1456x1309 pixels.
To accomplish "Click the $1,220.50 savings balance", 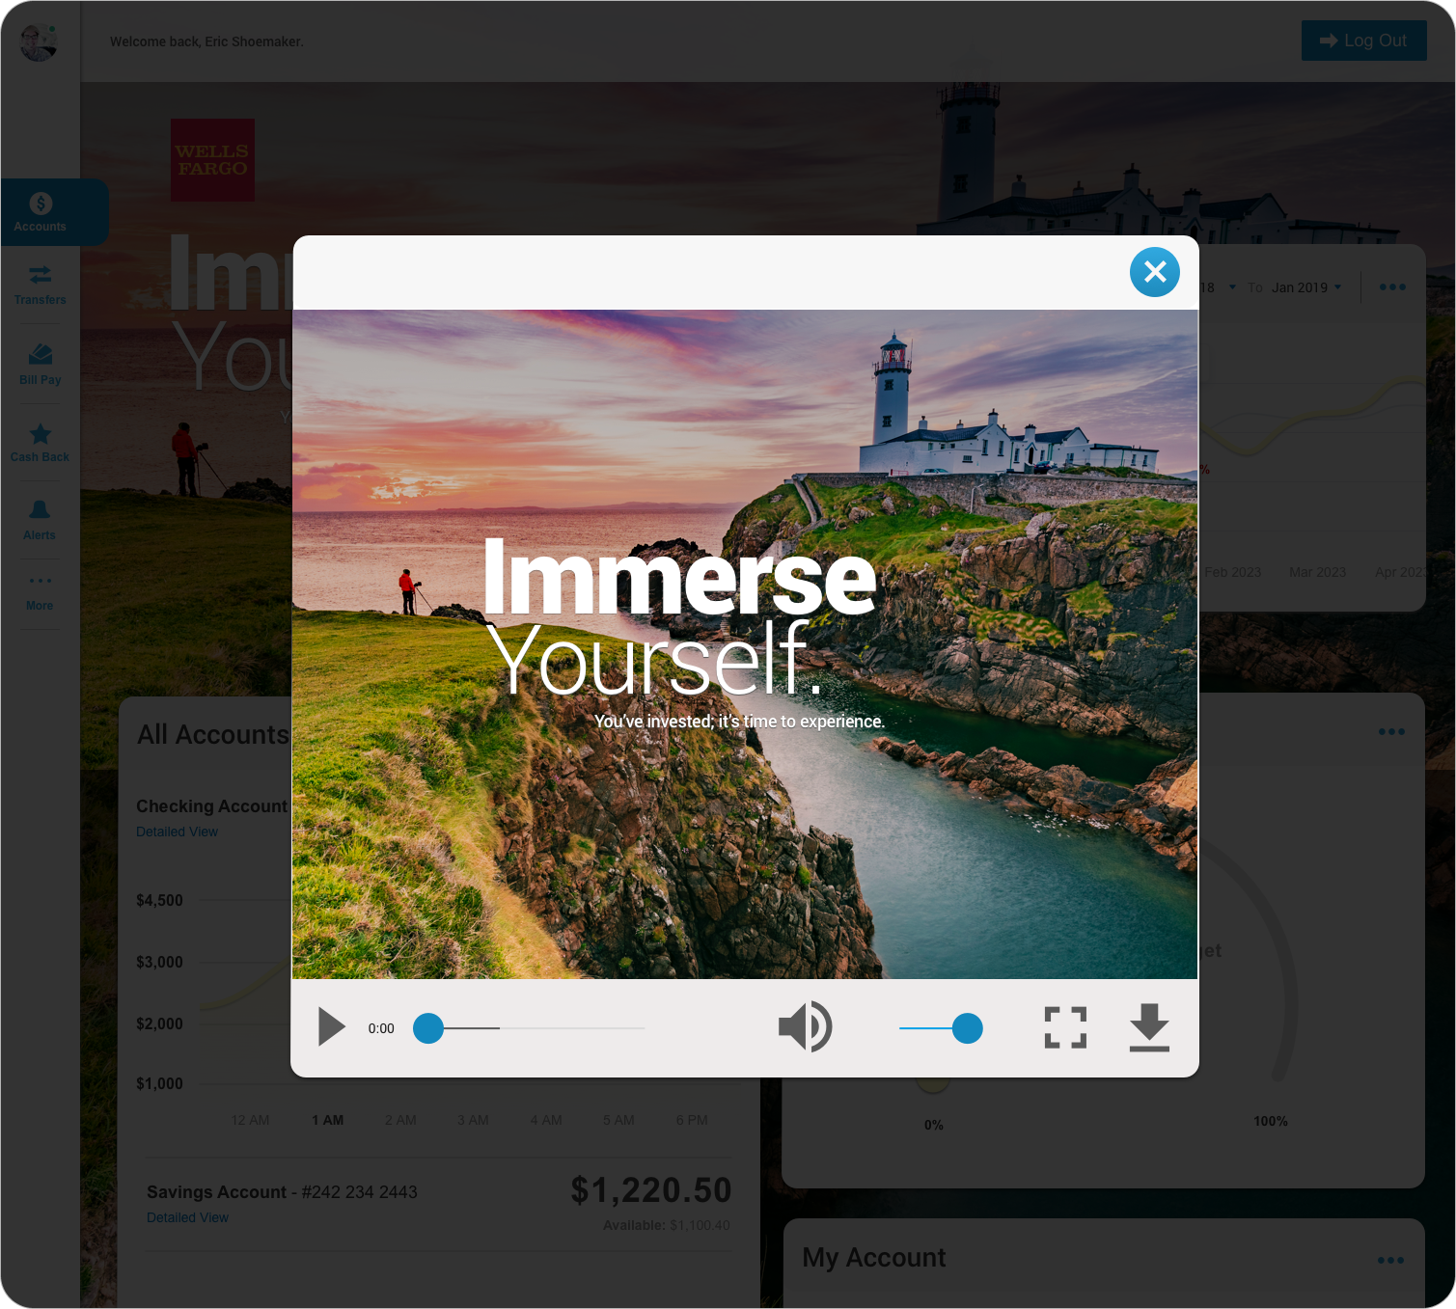I will coord(651,1189).
